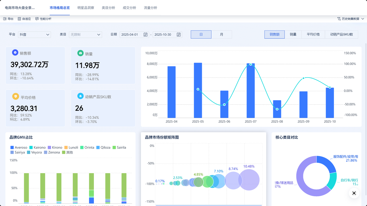This screenshot has width=367, height=206.
Task: Click the green 销量 card icon
Action: 80,53
